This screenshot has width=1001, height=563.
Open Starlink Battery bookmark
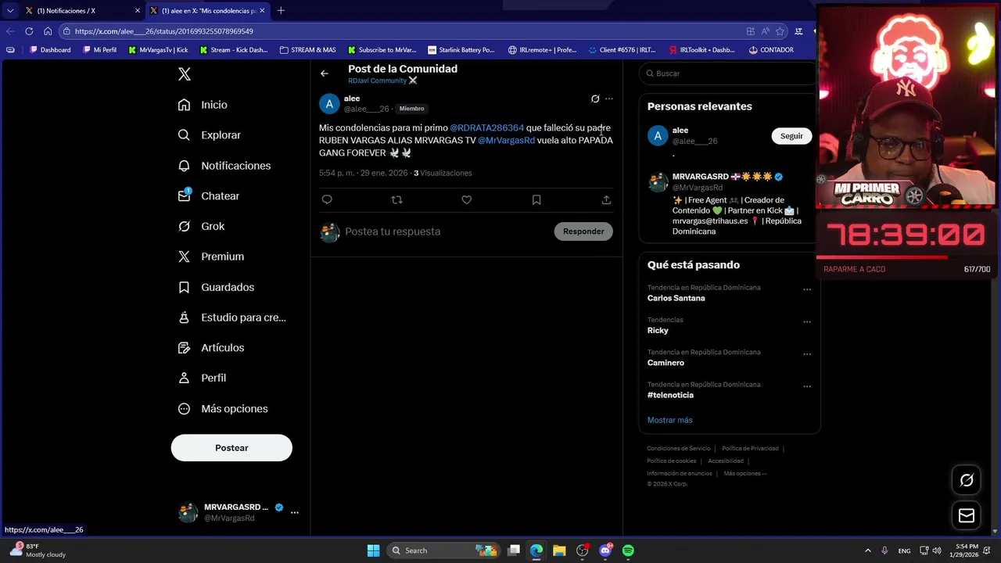(x=461, y=50)
